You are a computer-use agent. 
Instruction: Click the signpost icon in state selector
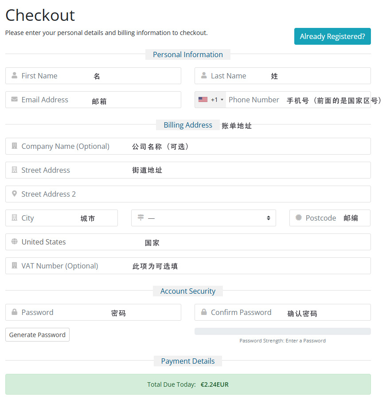141,218
